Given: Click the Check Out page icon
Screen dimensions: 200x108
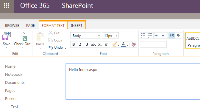Looking at the screenshot, I should tap(23, 36).
